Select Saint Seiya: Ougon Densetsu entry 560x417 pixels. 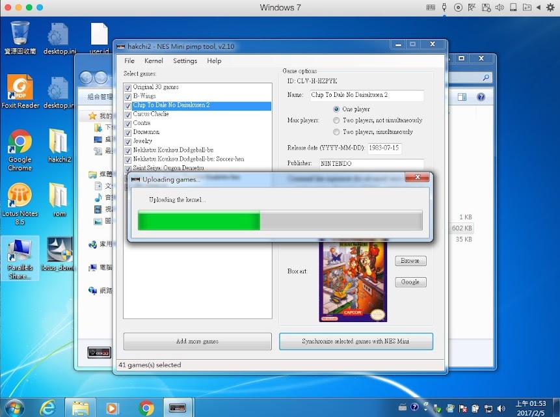tap(168, 168)
